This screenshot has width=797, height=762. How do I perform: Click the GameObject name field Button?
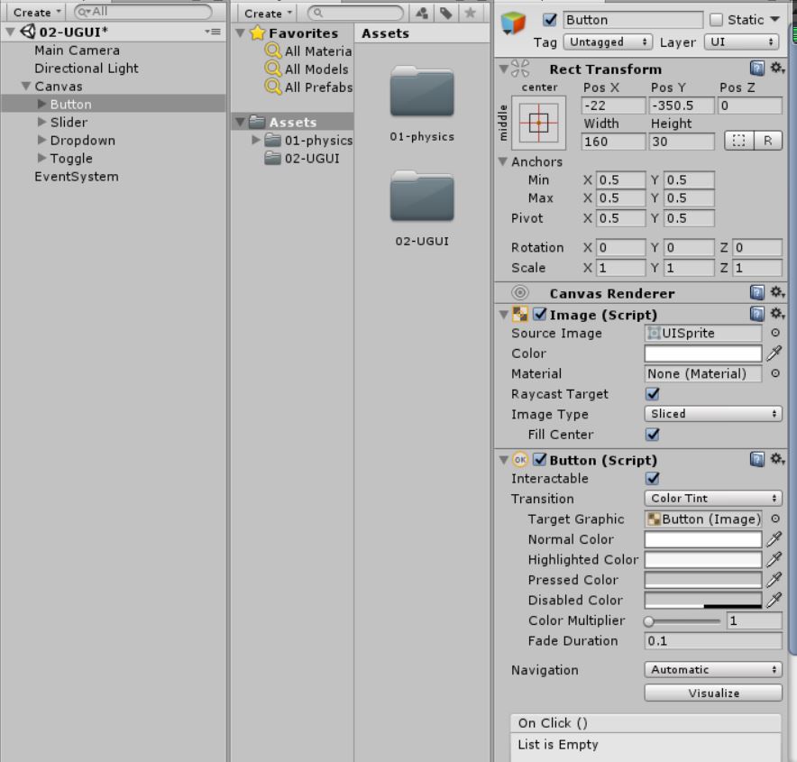(x=633, y=19)
